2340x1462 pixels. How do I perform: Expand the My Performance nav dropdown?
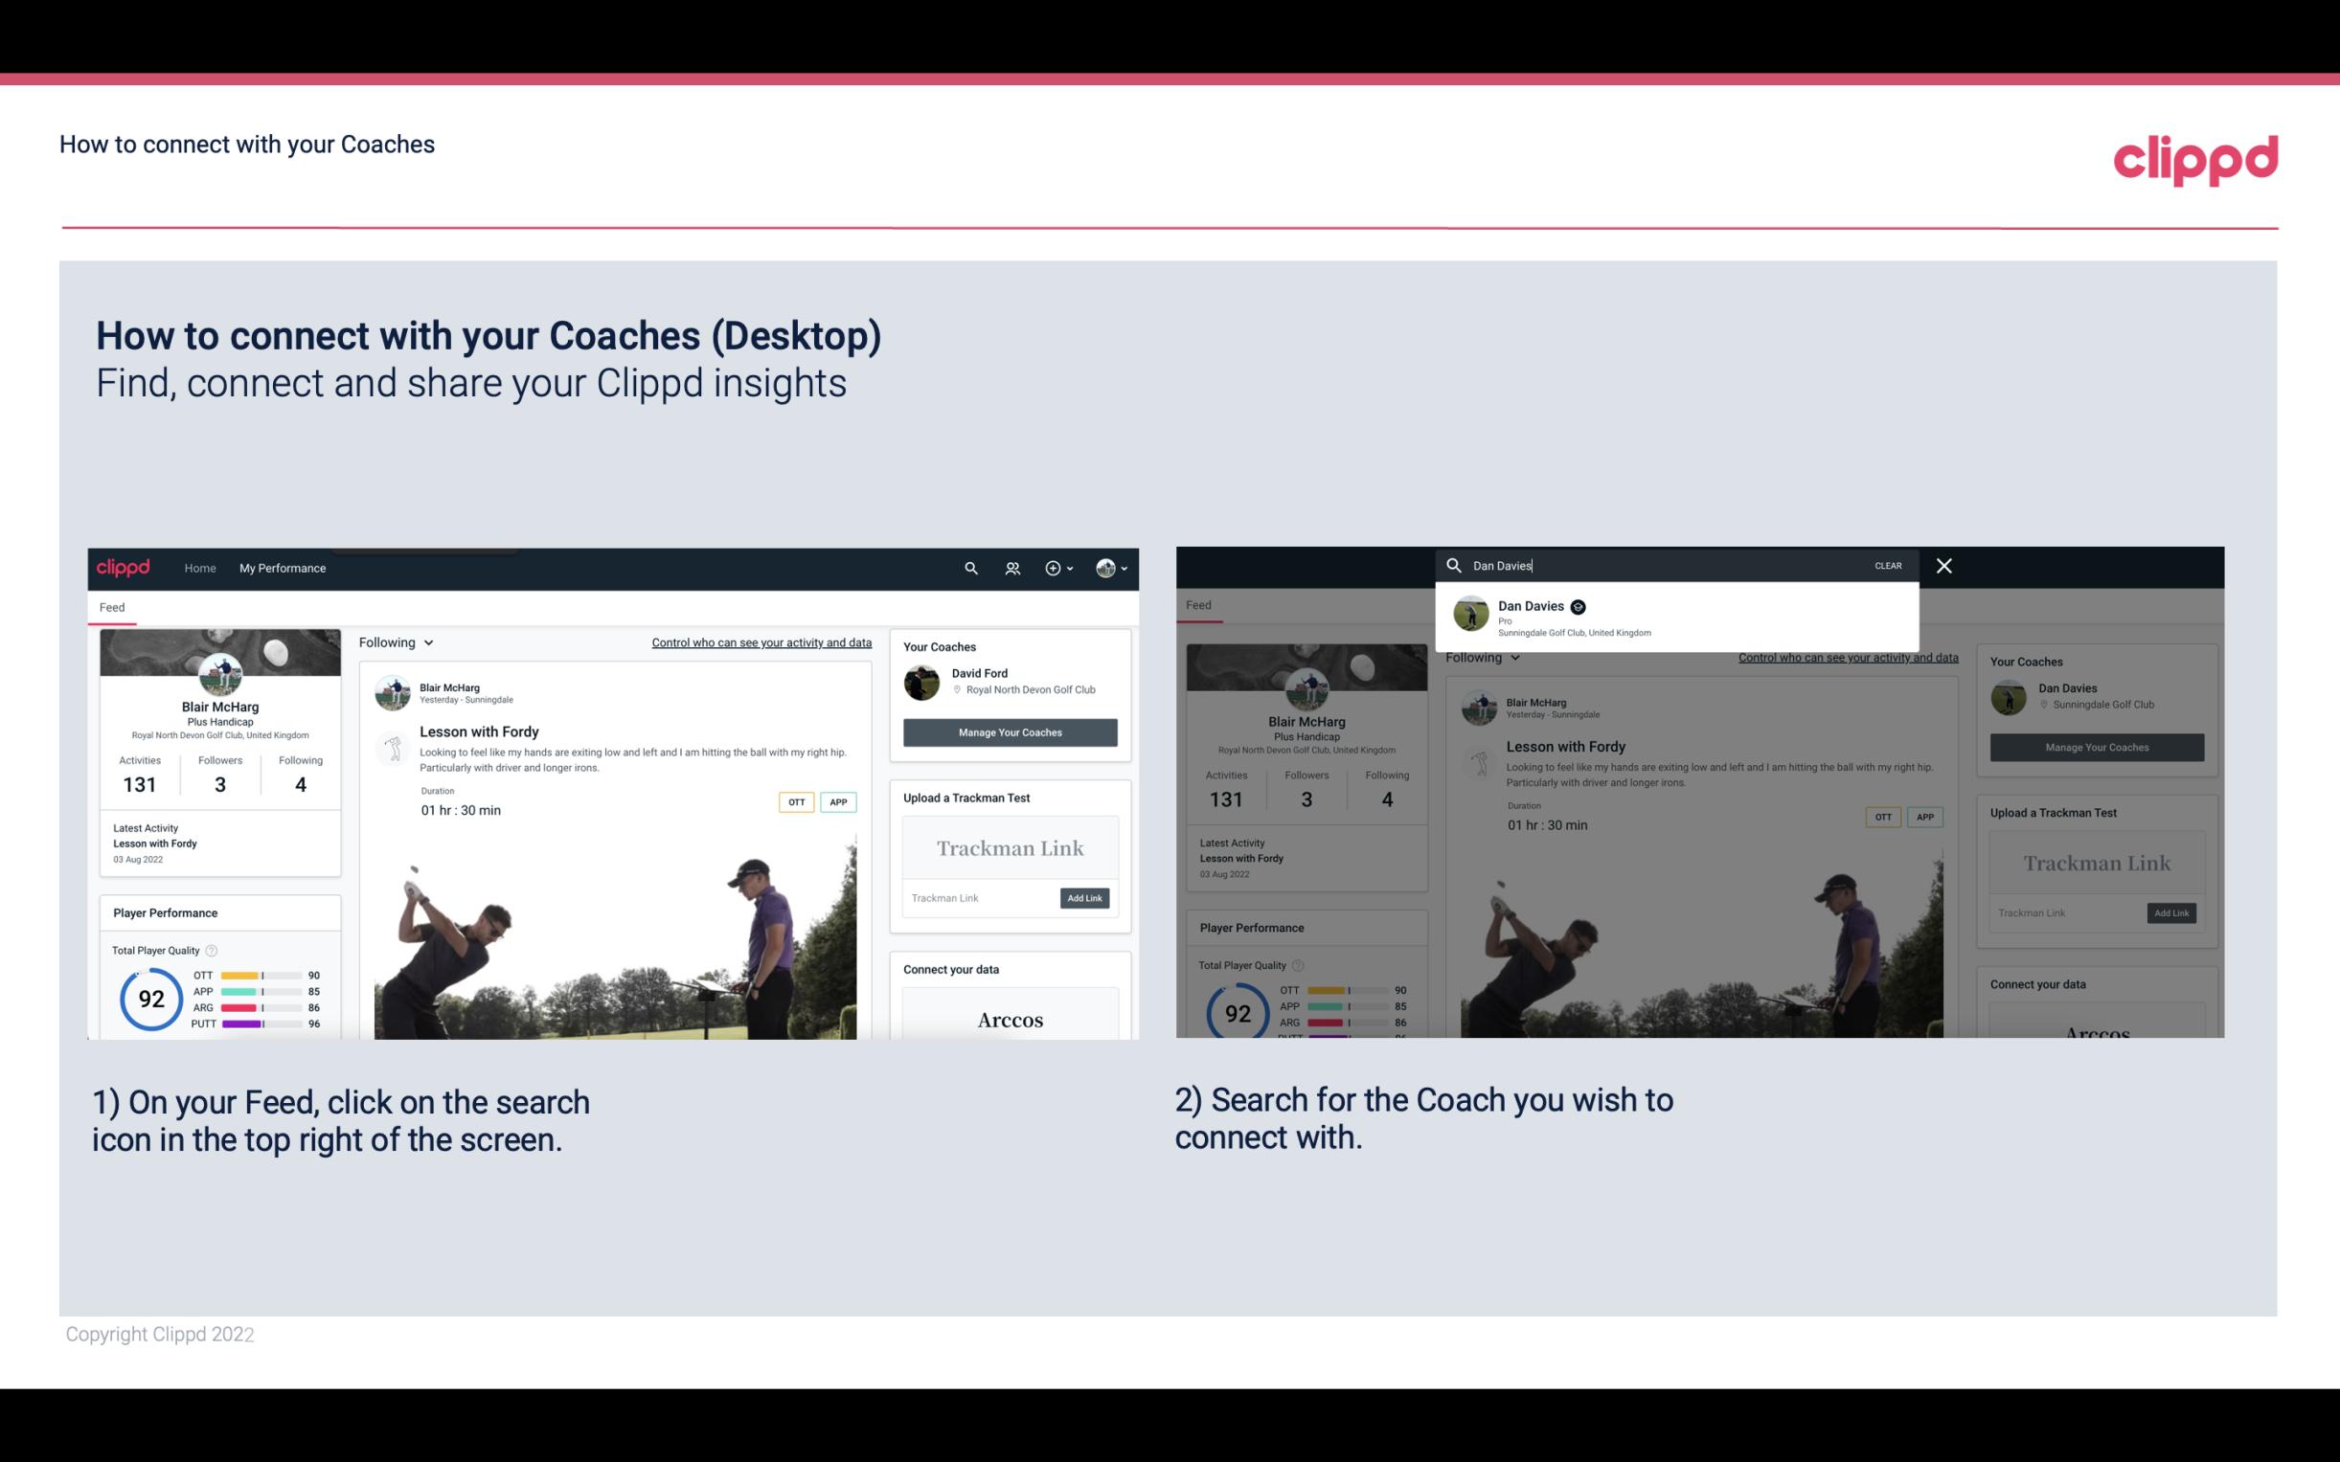pyautogui.click(x=283, y=568)
